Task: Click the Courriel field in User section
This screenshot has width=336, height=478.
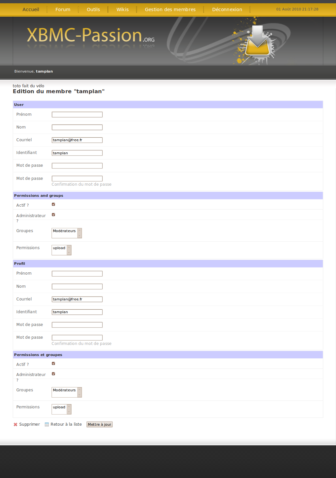Action: tap(77, 140)
